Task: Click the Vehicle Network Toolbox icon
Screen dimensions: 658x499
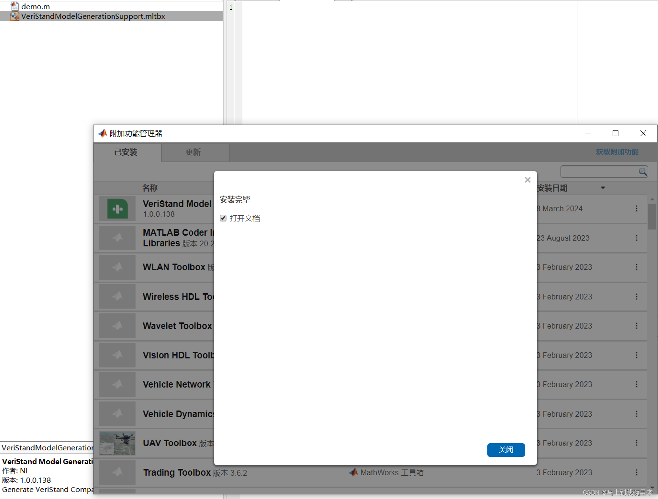Action: 118,384
